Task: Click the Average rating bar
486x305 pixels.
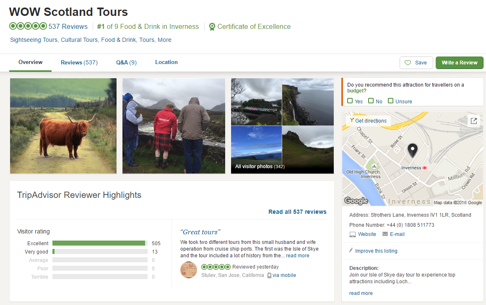Action: tap(100, 260)
